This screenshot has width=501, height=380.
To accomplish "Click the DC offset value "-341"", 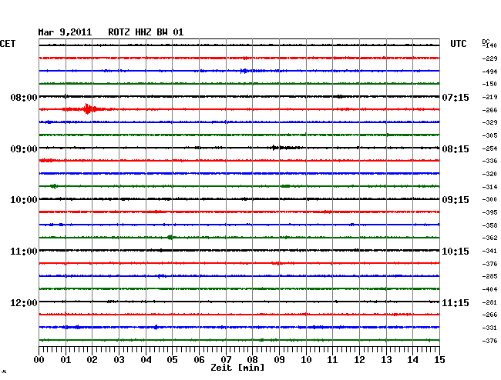I will coord(489,251).
